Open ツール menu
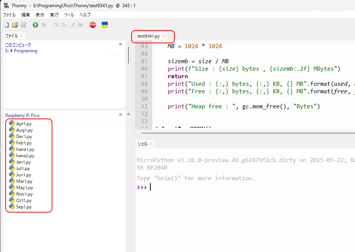Viewport: 355px width, 252px height. click(x=69, y=15)
